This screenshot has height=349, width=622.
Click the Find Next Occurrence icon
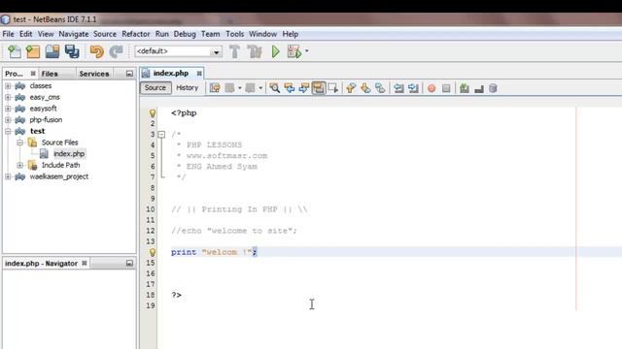pyautogui.click(x=304, y=88)
